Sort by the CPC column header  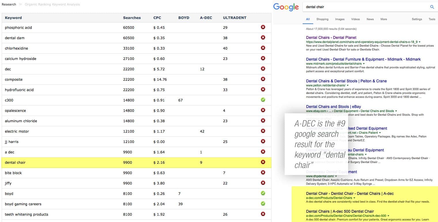(x=157, y=18)
